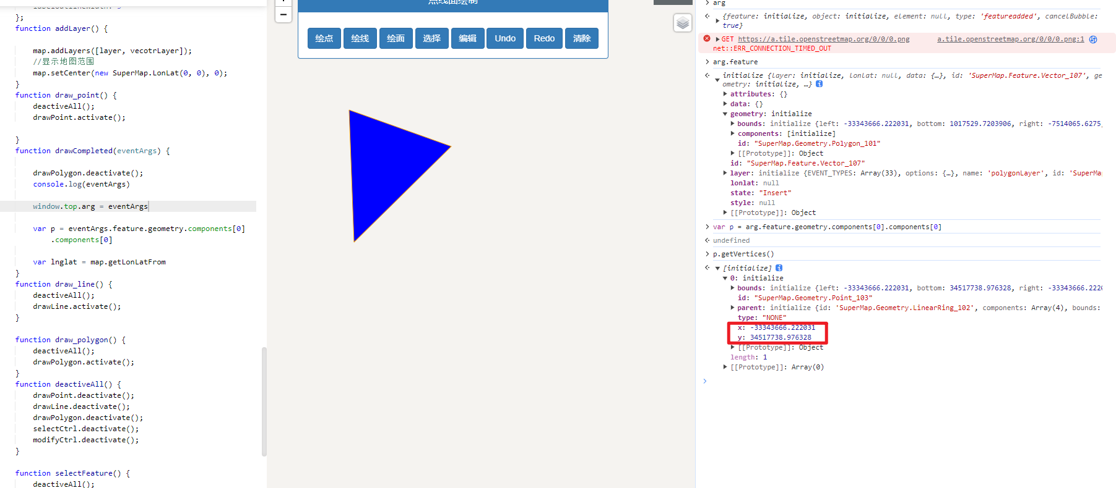Click the info icon next to [initialize]
This screenshot has width=1116, height=488.
tap(779, 268)
